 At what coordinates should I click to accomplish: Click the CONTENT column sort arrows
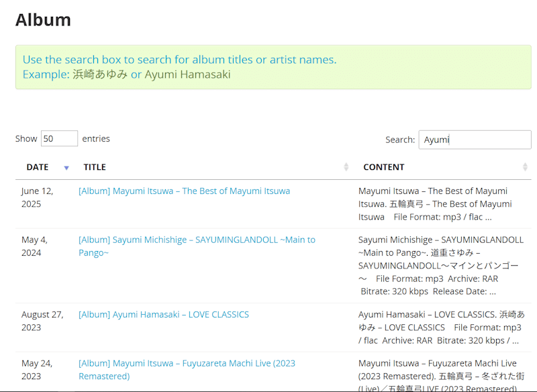tap(525, 167)
